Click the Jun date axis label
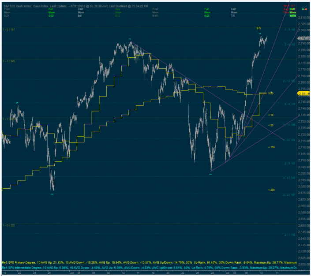 coord(72,273)
